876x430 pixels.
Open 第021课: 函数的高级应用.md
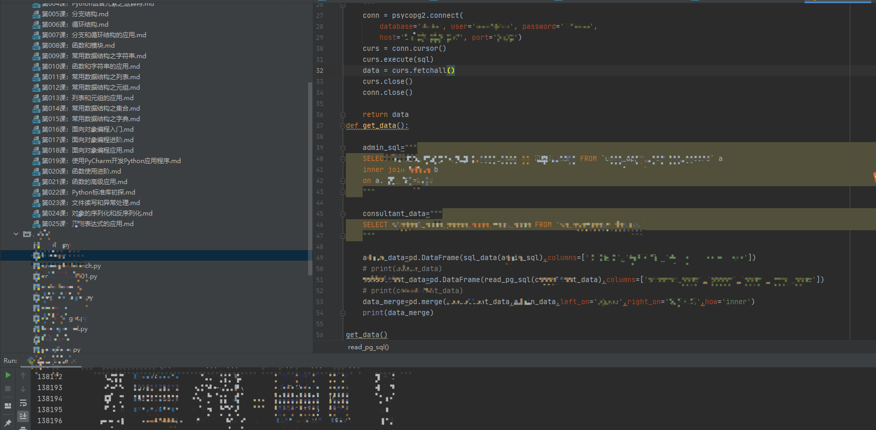[85, 182]
